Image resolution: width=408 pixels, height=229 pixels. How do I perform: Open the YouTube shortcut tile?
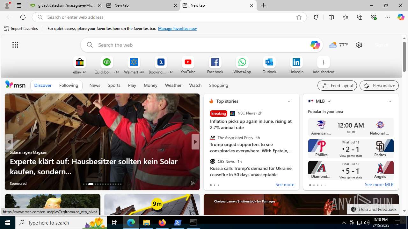188,65
